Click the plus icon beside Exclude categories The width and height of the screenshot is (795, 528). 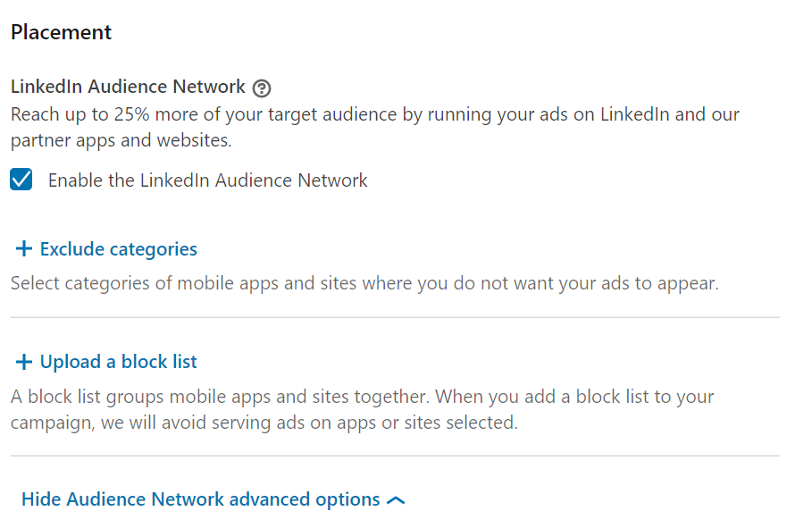pos(24,248)
